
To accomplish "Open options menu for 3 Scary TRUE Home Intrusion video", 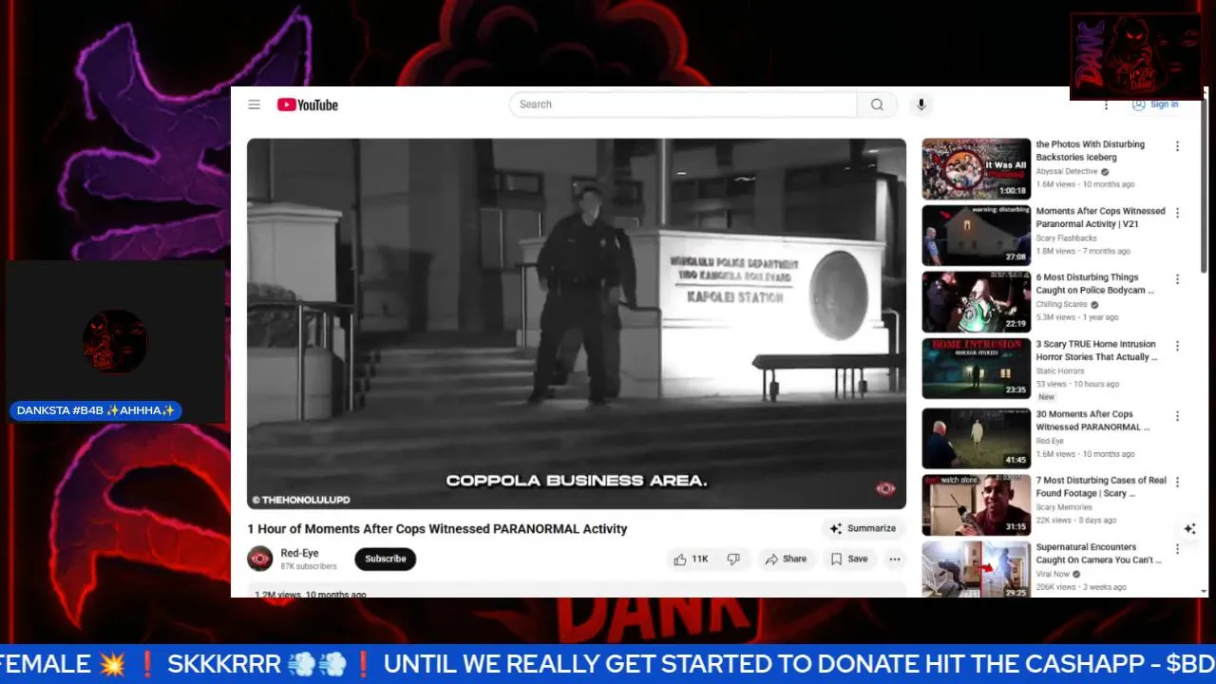I will click(x=1177, y=346).
